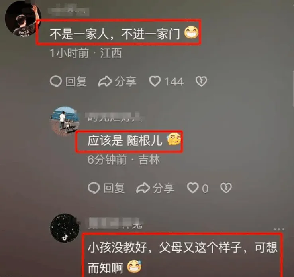Open the three-dots menu beside third comment
Viewport: 294px width, 277px height.
pos(279,229)
